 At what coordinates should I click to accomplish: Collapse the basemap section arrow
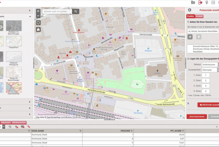coord(30,16)
